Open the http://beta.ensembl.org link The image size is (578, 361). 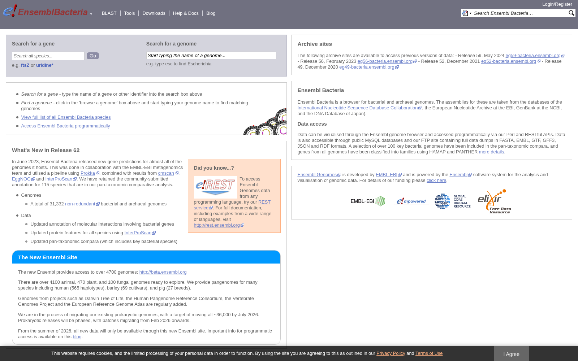point(163,272)
